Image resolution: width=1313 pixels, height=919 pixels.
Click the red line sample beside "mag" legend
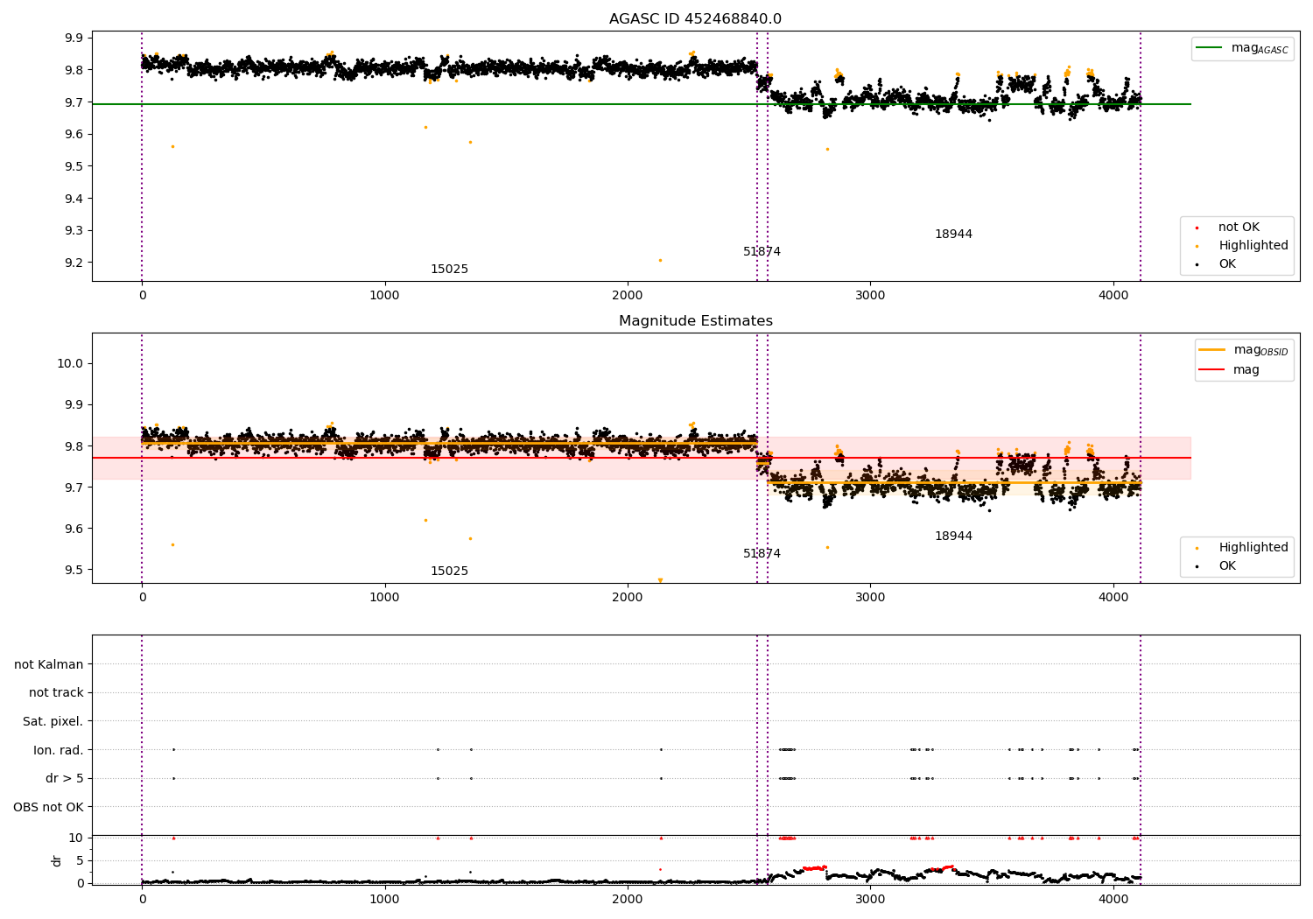(x=1212, y=370)
